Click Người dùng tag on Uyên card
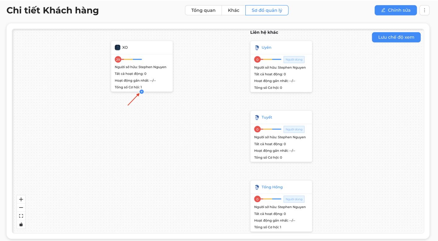 [294, 59]
